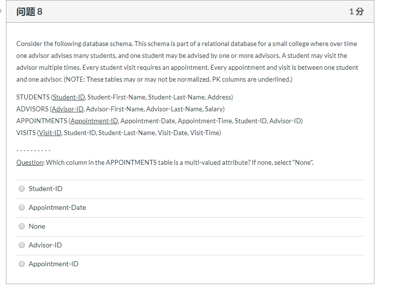This screenshot has width=409, height=290.
Task: Click the underlined Advisor-ID primary key
Action: point(67,109)
